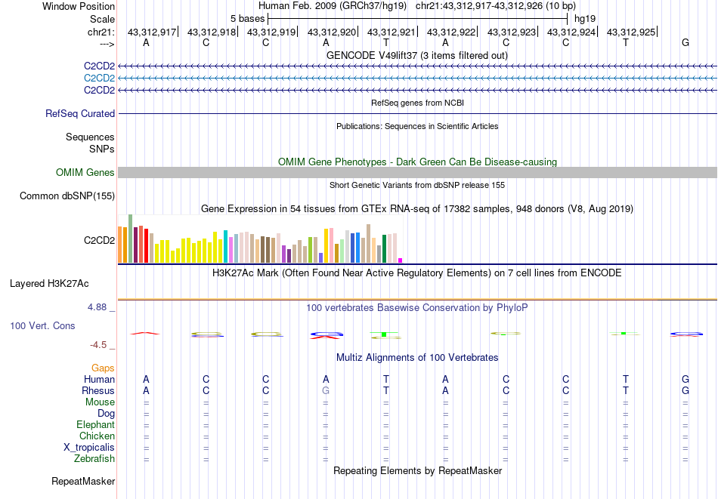Click the ---> sequence direction arrow label
The height and width of the screenshot is (499, 718).
coord(107,44)
